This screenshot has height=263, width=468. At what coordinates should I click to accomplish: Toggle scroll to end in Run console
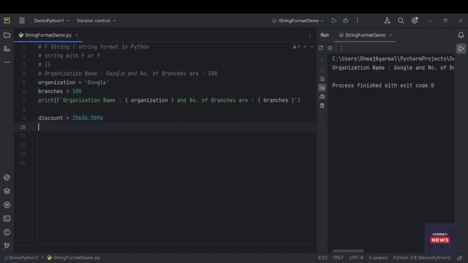click(322, 88)
